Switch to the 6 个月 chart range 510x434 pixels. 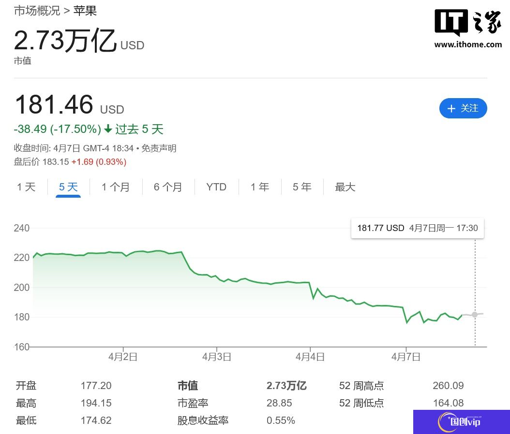(168, 187)
